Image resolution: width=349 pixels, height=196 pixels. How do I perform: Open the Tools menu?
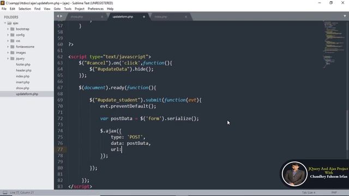[68, 9]
